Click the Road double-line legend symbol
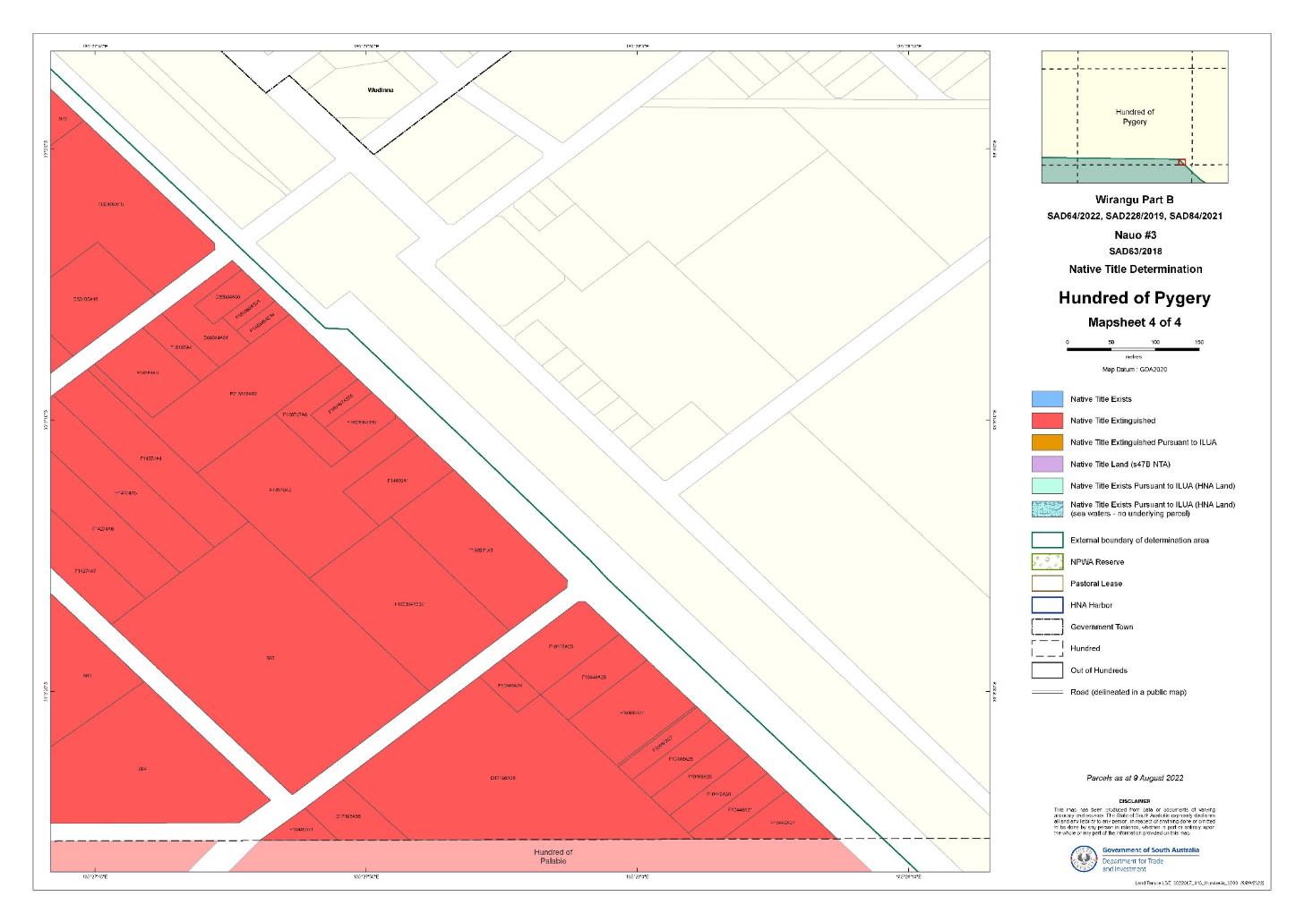Screen dimensions: 1304x922 click(x=1047, y=692)
